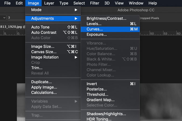The width and height of the screenshot is (182, 121).
Task: Apply Auto Tone to the image
Action: point(53,27)
